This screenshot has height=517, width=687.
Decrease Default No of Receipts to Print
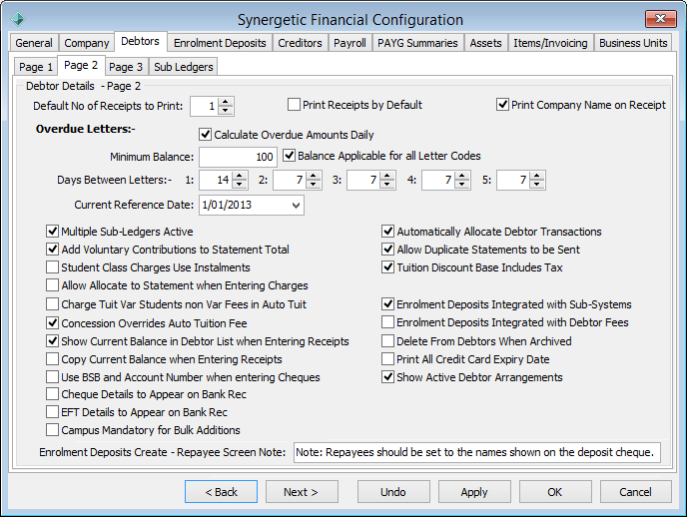(x=226, y=111)
